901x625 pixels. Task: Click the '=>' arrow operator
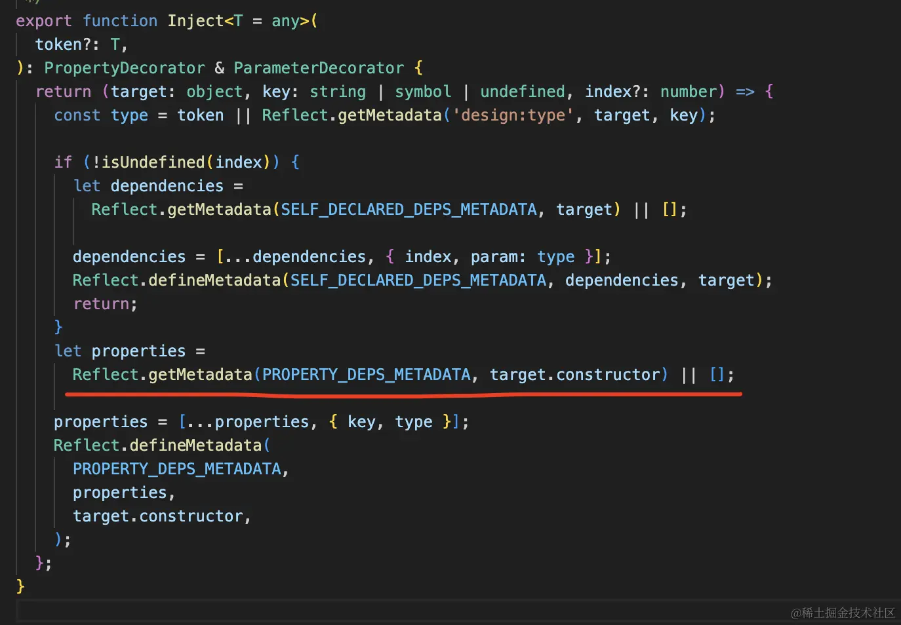[x=745, y=92]
